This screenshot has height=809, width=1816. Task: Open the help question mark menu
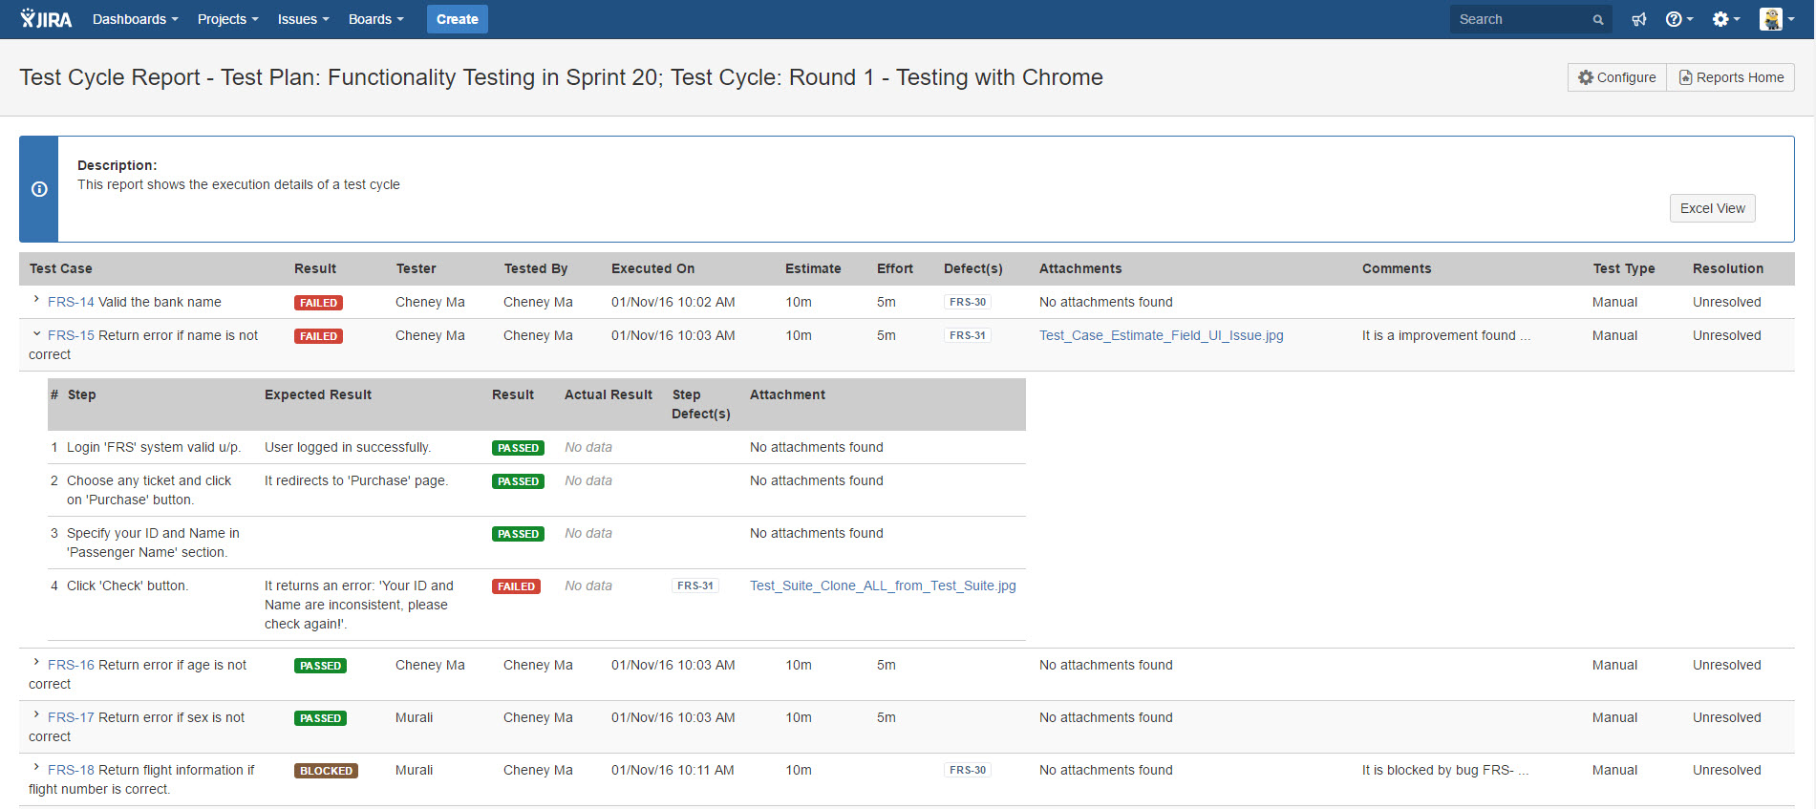click(1678, 19)
